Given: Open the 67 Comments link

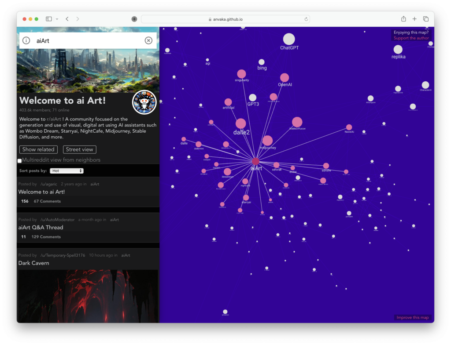Looking at the screenshot, I should pos(47,201).
